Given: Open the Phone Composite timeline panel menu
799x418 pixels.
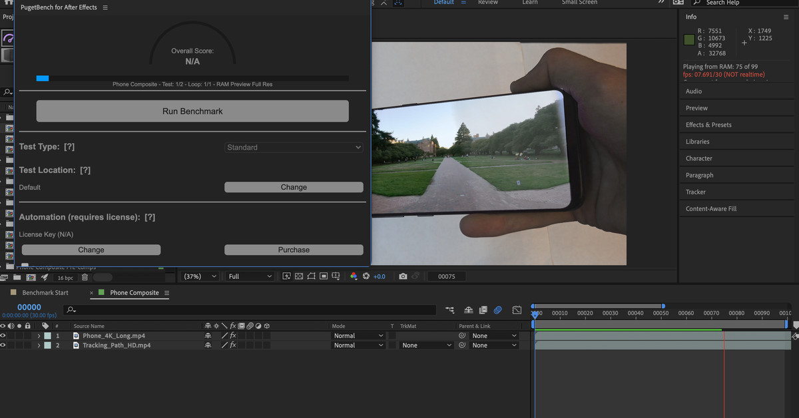Looking at the screenshot, I should click(166, 293).
